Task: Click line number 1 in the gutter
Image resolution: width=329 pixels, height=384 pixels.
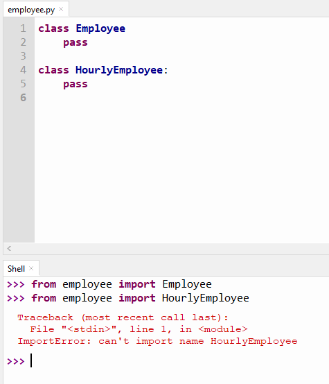Action: 23,28
